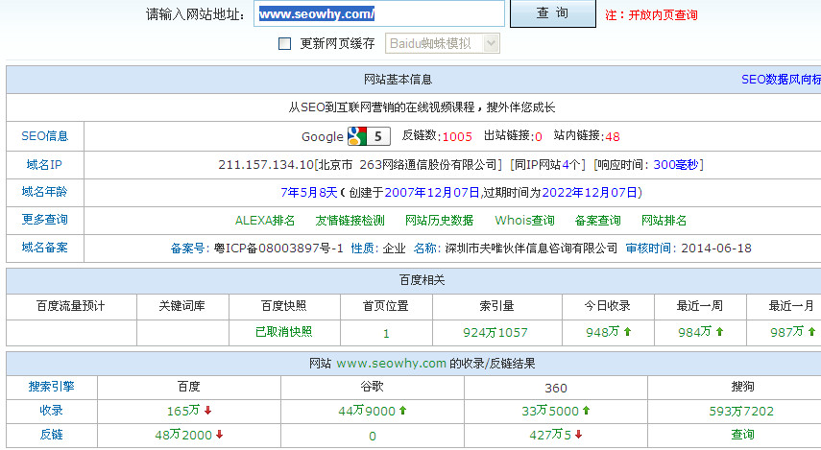Open the 网站历史数据 link
This screenshot has height=450, width=821.
click(x=439, y=221)
